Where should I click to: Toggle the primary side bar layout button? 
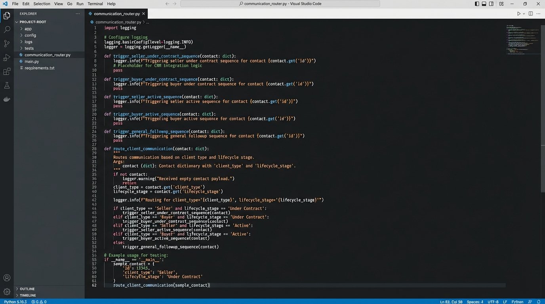click(477, 4)
